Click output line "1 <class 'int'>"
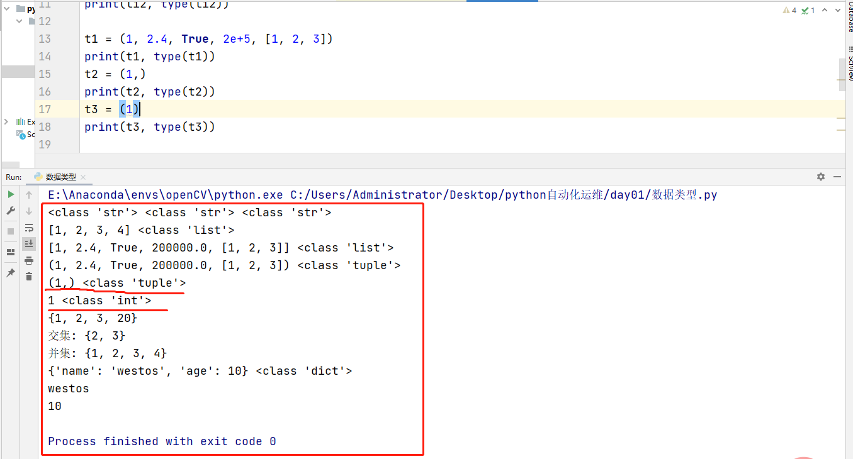 [99, 301]
